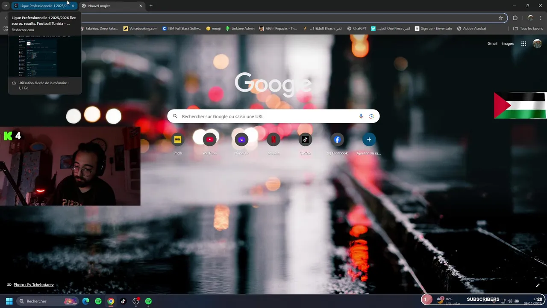Open the volume control in the system tray
547x308 pixels.
click(509, 301)
